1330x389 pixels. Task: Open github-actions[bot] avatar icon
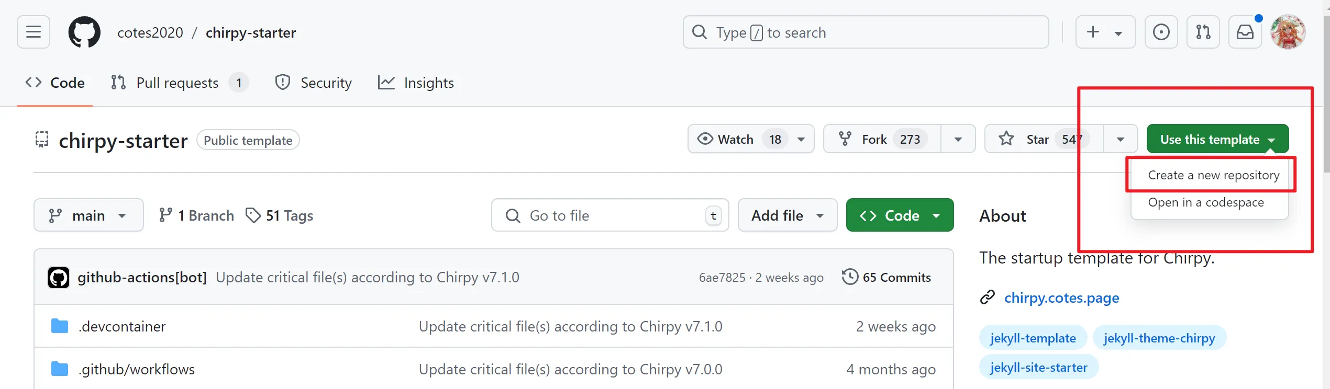(59, 277)
